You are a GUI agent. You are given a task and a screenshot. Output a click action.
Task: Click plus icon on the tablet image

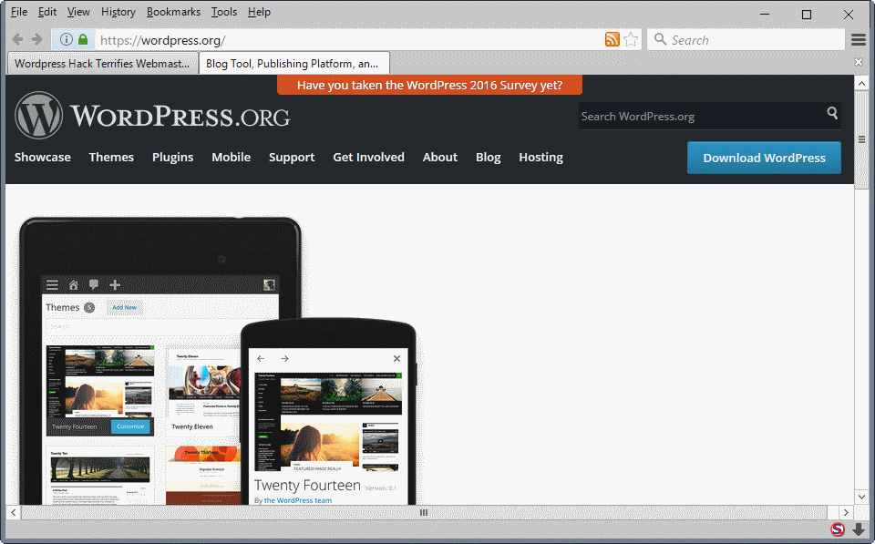pos(115,285)
